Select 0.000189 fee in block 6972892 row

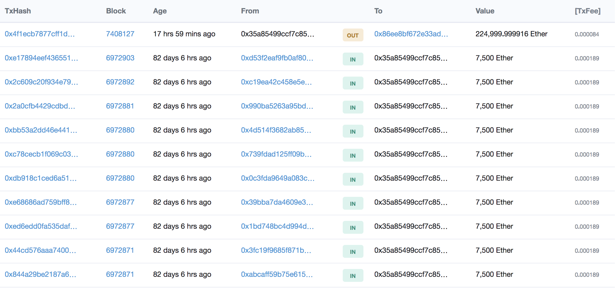(x=587, y=82)
